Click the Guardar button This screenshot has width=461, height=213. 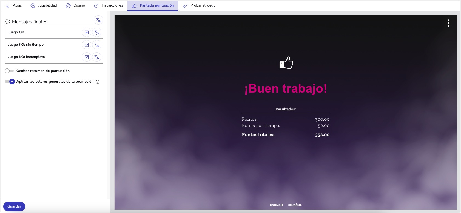(14, 206)
